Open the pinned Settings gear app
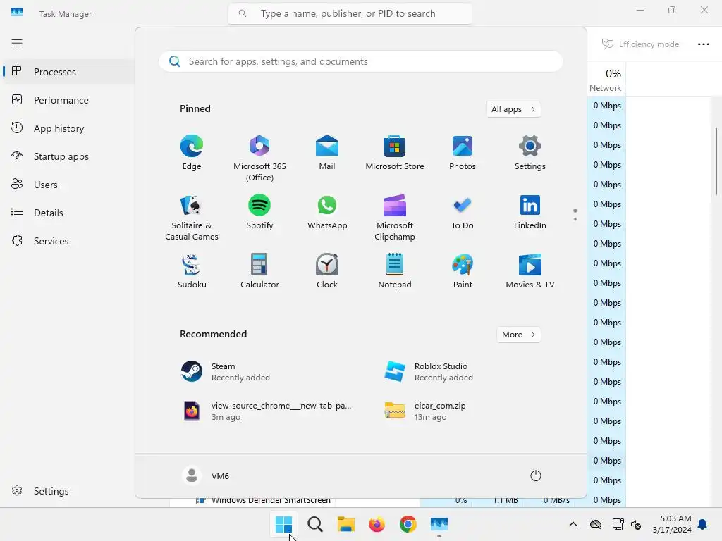Image resolution: width=722 pixels, height=541 pixels. pyautogui.click(x=530, y=153)
